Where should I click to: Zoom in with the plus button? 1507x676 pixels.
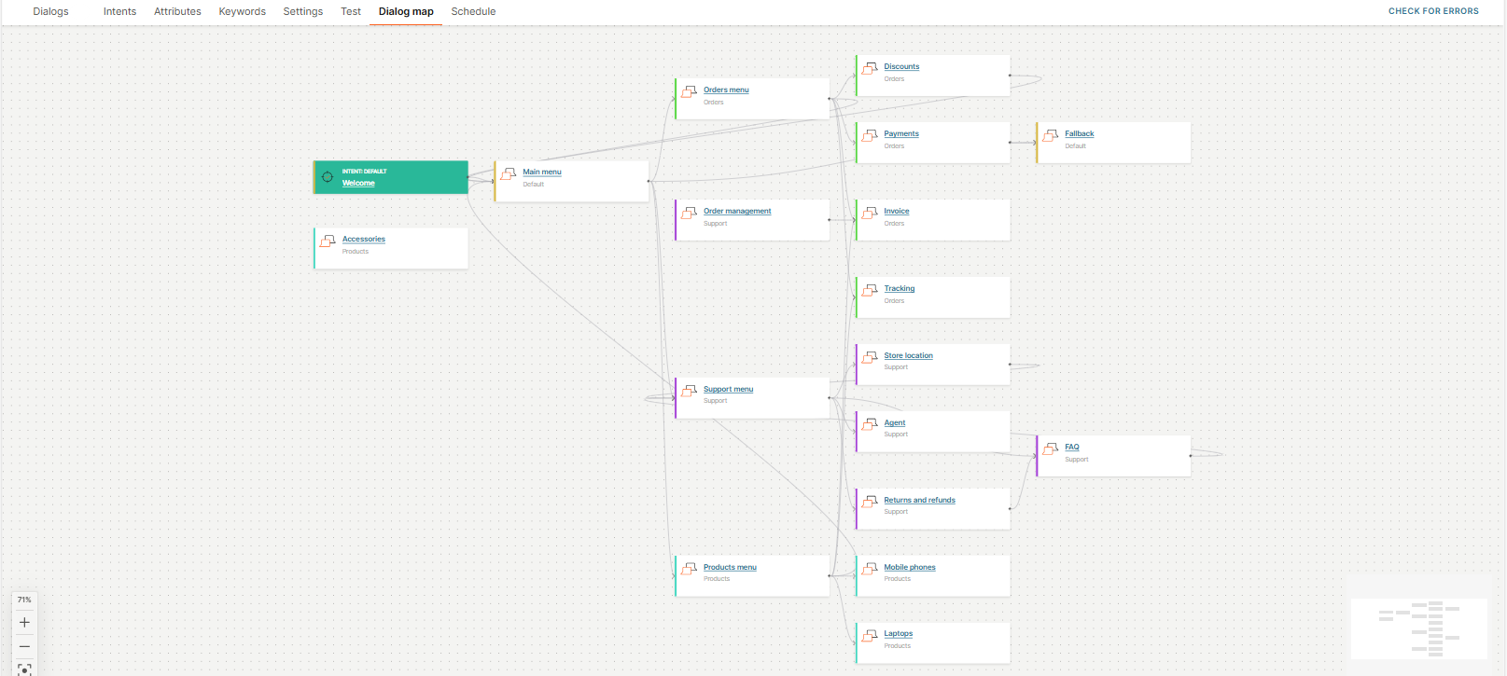tap(24, 623)
